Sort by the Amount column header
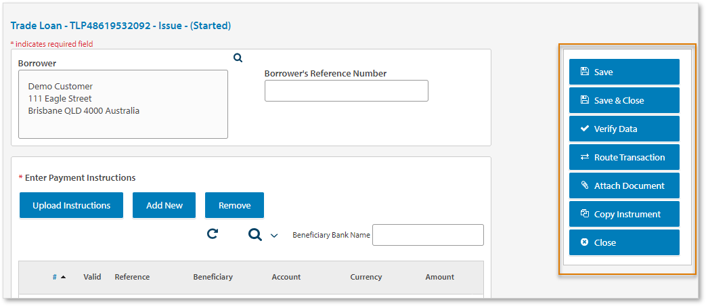The image size is (706, 306). [439, 277]
